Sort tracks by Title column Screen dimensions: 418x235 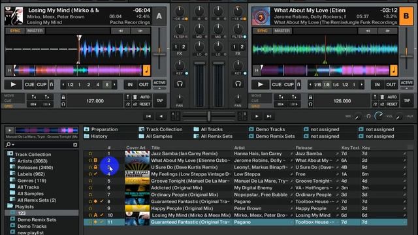tap(155, 148)
